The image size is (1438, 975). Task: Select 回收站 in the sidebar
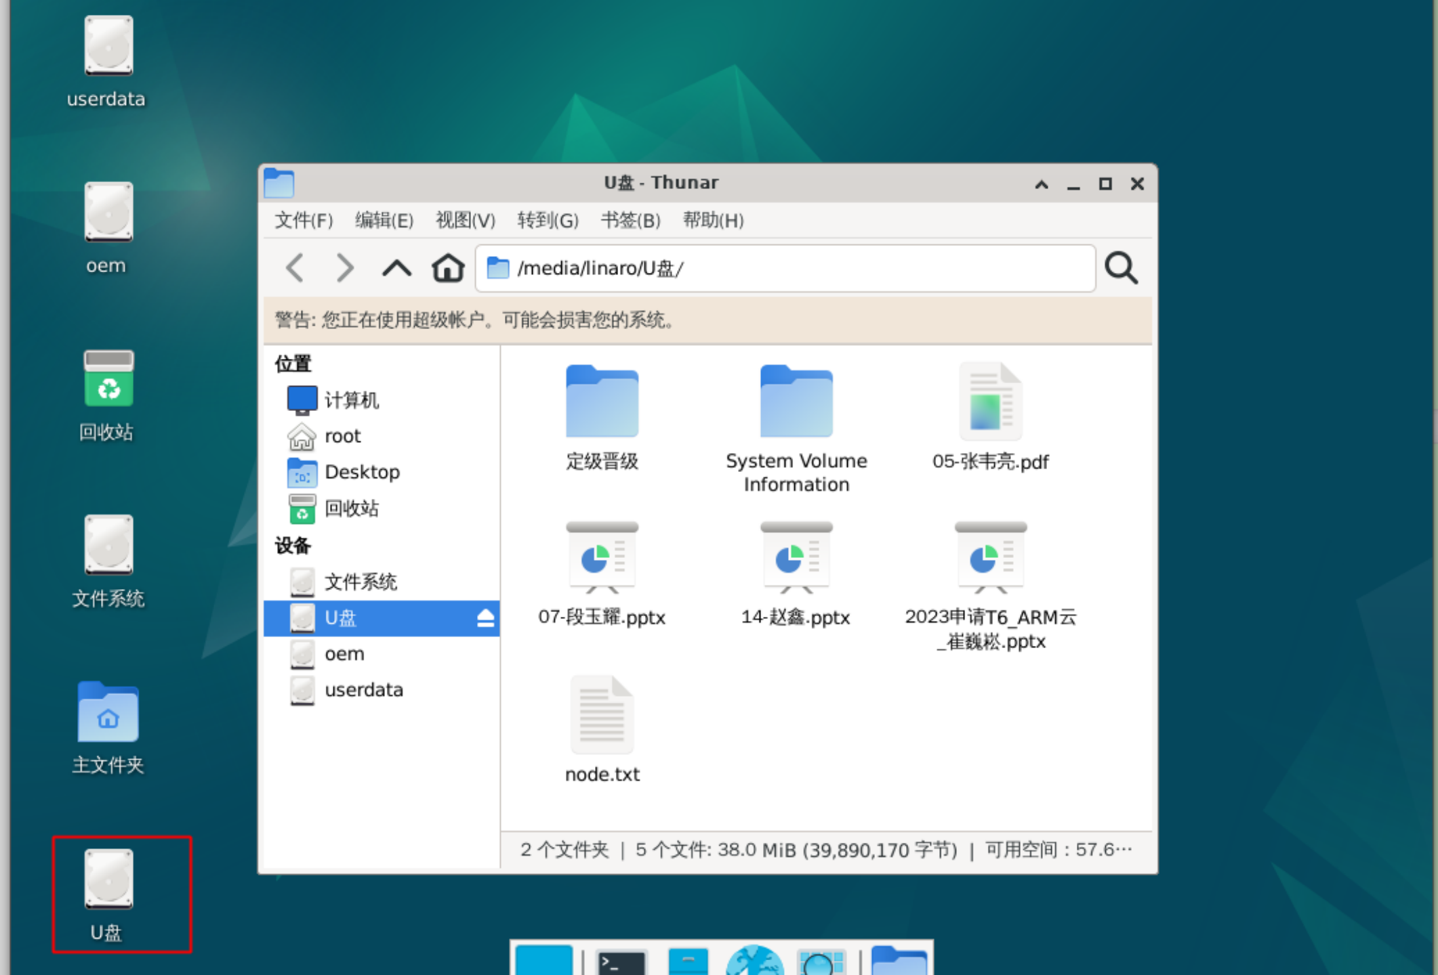[x=382, y=508]
